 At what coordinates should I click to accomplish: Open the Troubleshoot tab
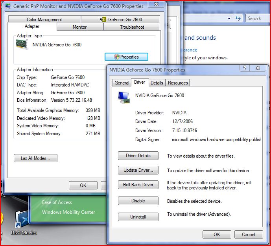point(132,27)
